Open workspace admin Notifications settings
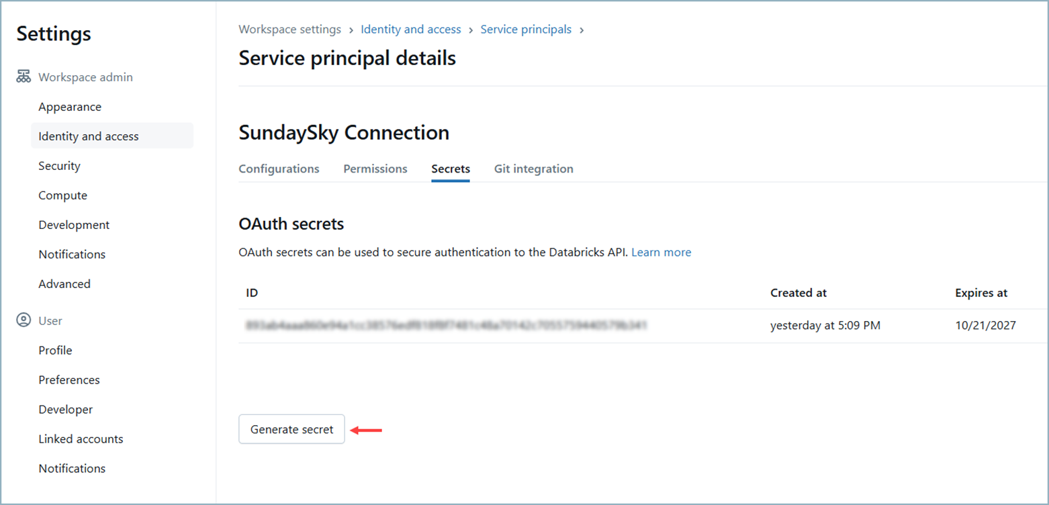 (72, 254)
